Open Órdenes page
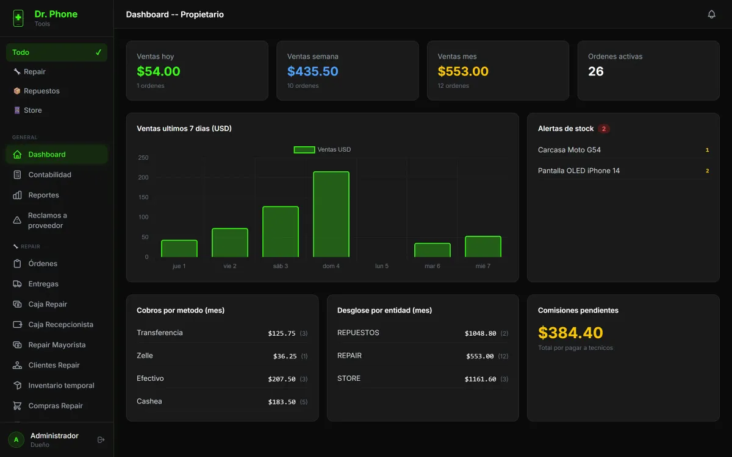The width and height of the screenshot is (732, 457). 57,264
